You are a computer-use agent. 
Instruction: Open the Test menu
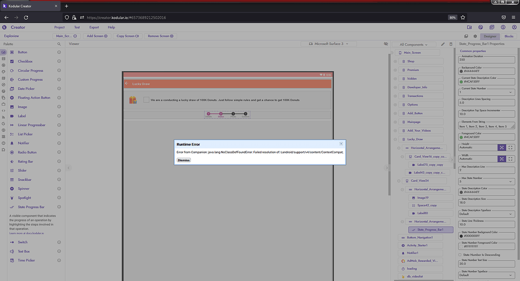[x=77, y=27]
